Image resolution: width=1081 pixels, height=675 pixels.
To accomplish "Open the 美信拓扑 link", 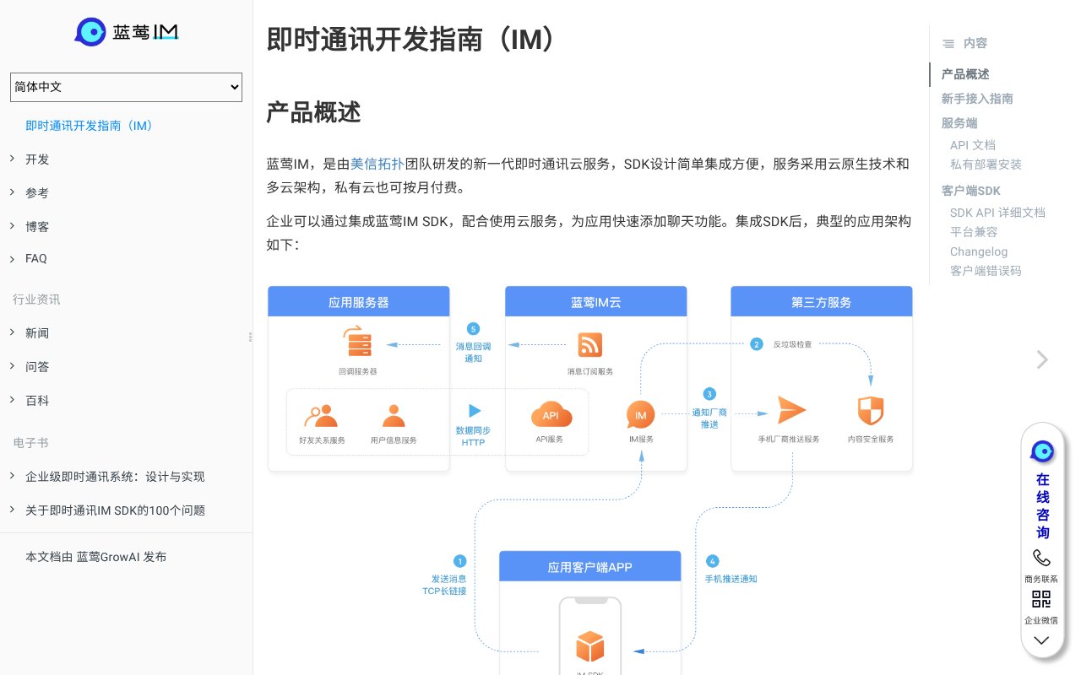I will point(378,164).
